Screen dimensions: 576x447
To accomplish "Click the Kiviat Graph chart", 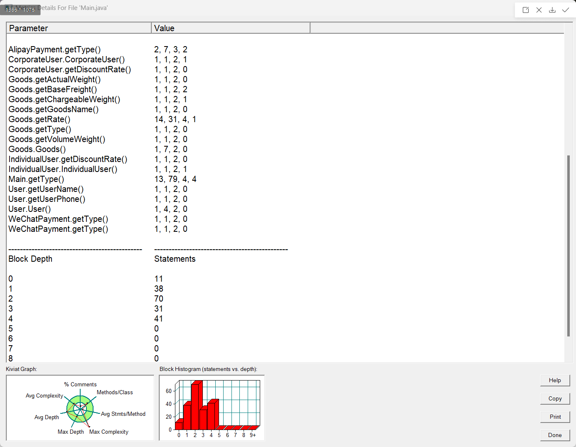I will tap(80, 408).
